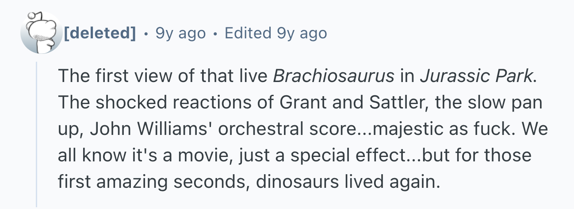Collapse the comment using the vertical thread line

[36, 134]
